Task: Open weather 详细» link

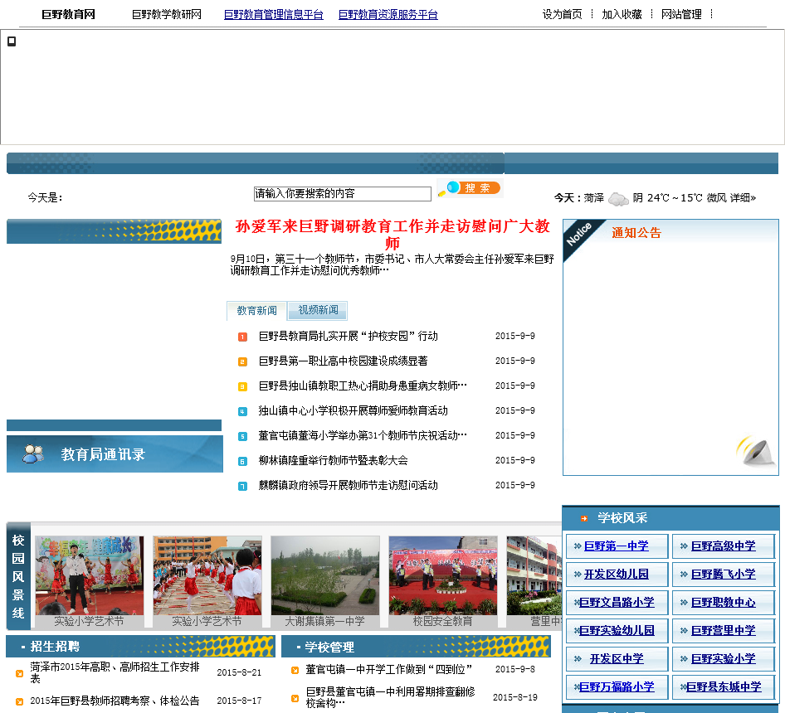Action: click(x=743, y=198)
